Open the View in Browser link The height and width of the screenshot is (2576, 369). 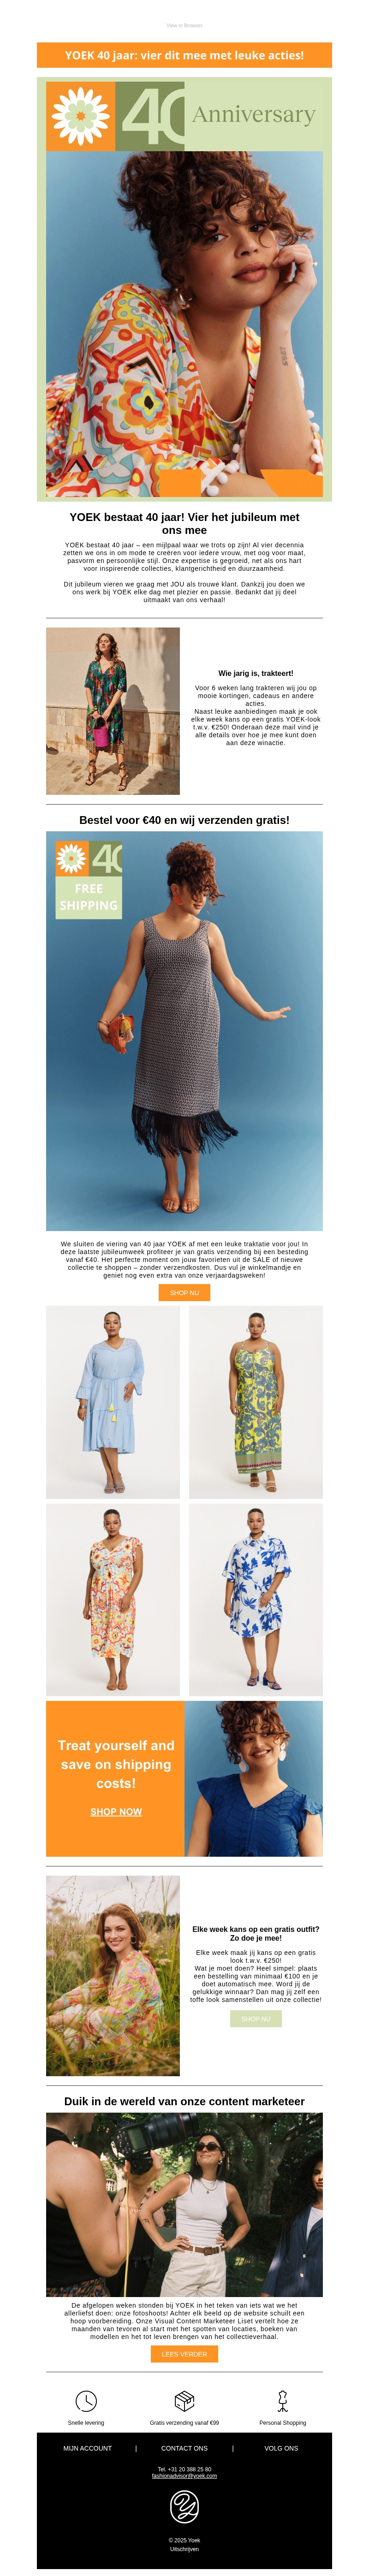[x=184, y=25]
